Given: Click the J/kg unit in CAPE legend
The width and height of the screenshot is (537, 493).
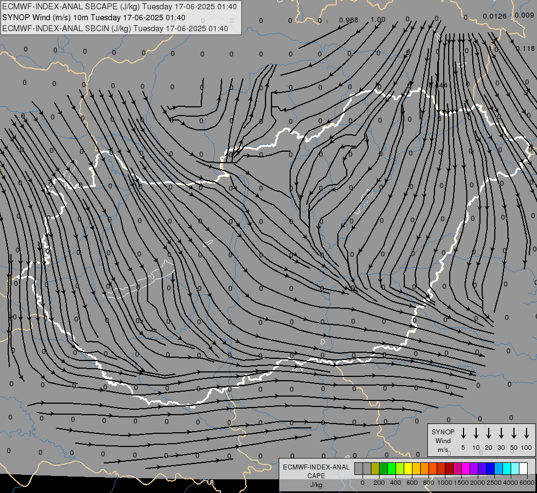Looking at the screenshot, I should pyautogui.click(x=316, y=485).
